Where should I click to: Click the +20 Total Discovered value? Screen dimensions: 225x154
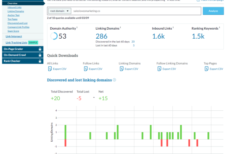(x=55, y=98)
